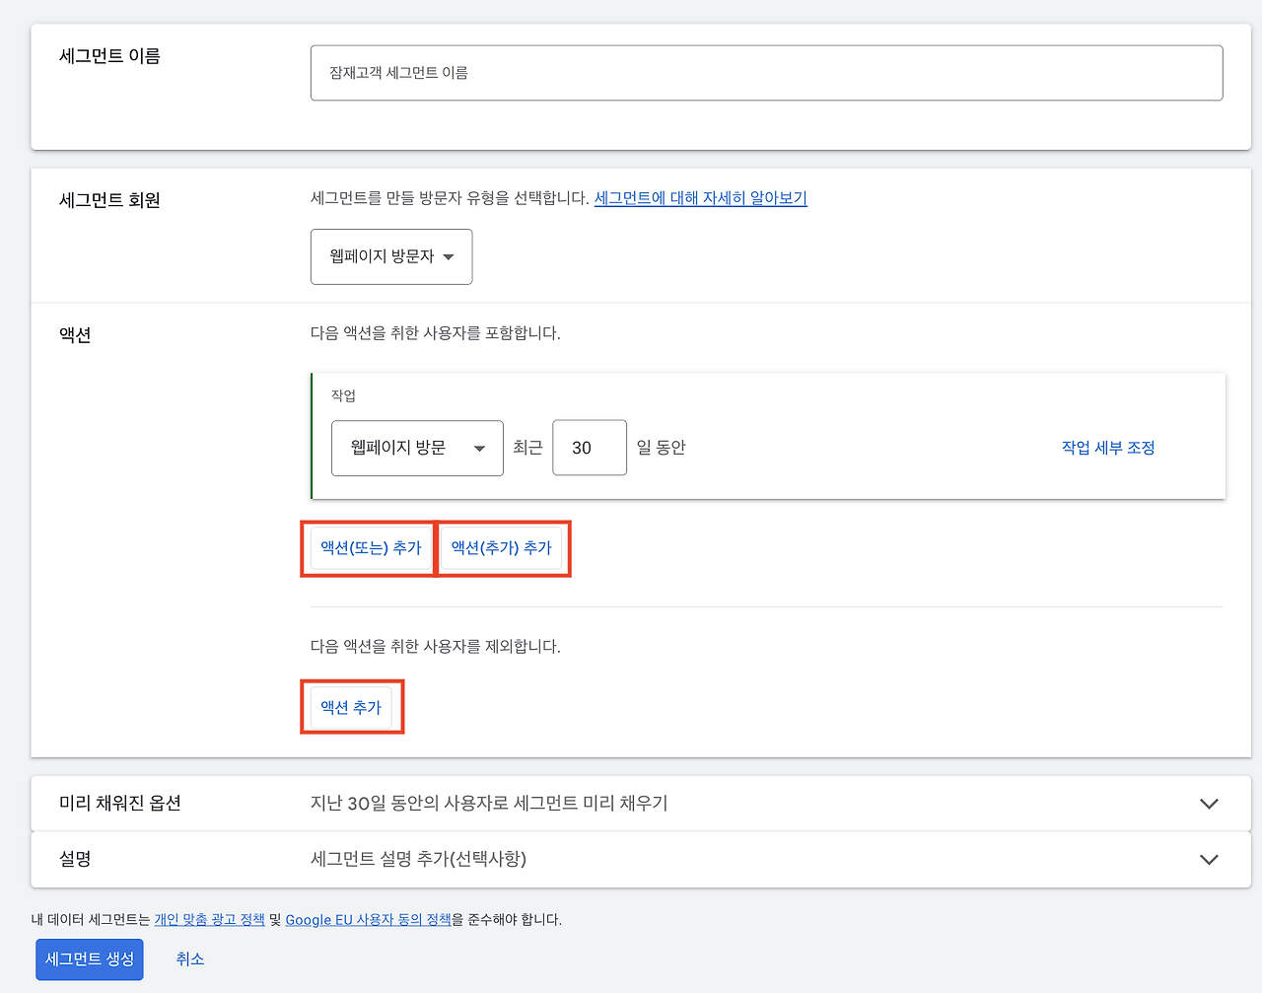The height and width of the screenshot is (993, 1262).
Task: Open the 작업 세부 조정 link
Action: point(1108,447)
